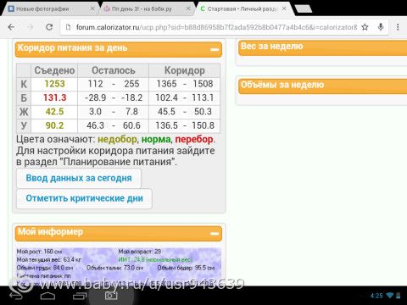
Task: Tap the Android home button
Action: tap(47, 296)
